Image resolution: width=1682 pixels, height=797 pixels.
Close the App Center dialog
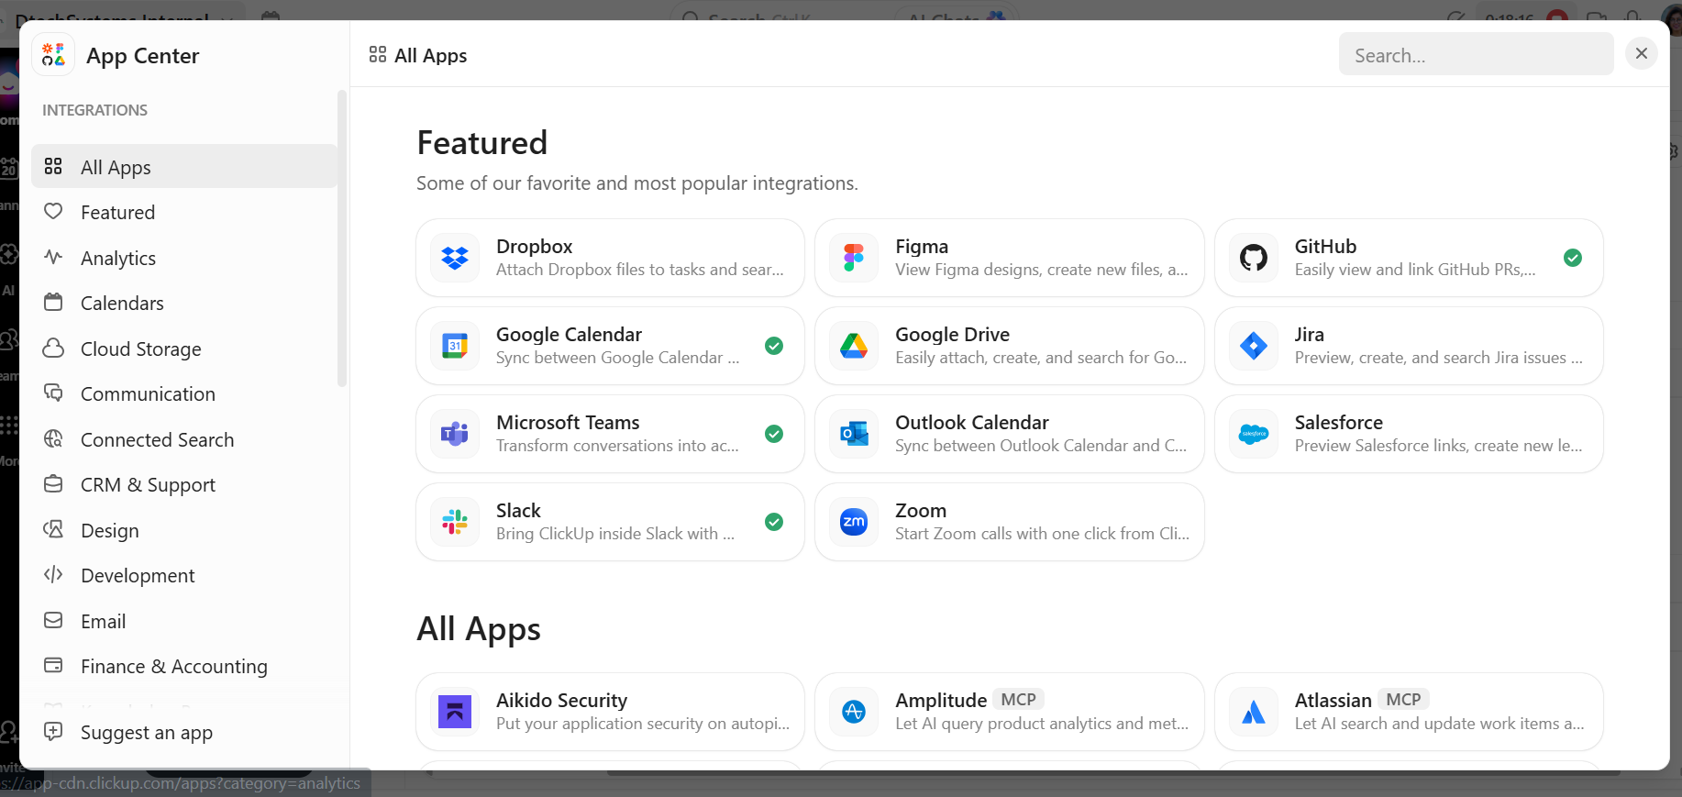coord(1642,53)
